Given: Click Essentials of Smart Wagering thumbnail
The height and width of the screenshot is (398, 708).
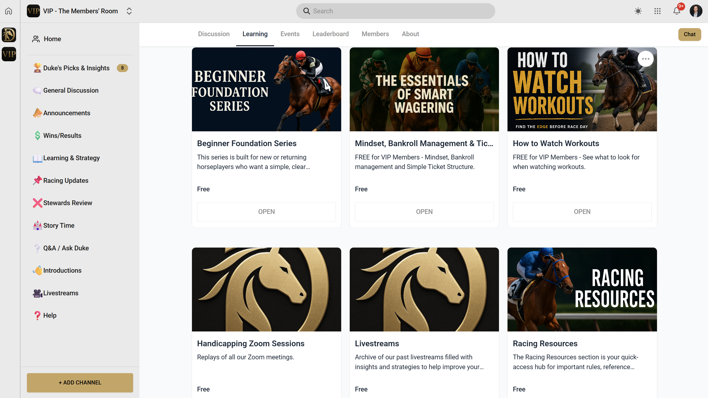Looking at the screenshot, I should click(424, 89).
